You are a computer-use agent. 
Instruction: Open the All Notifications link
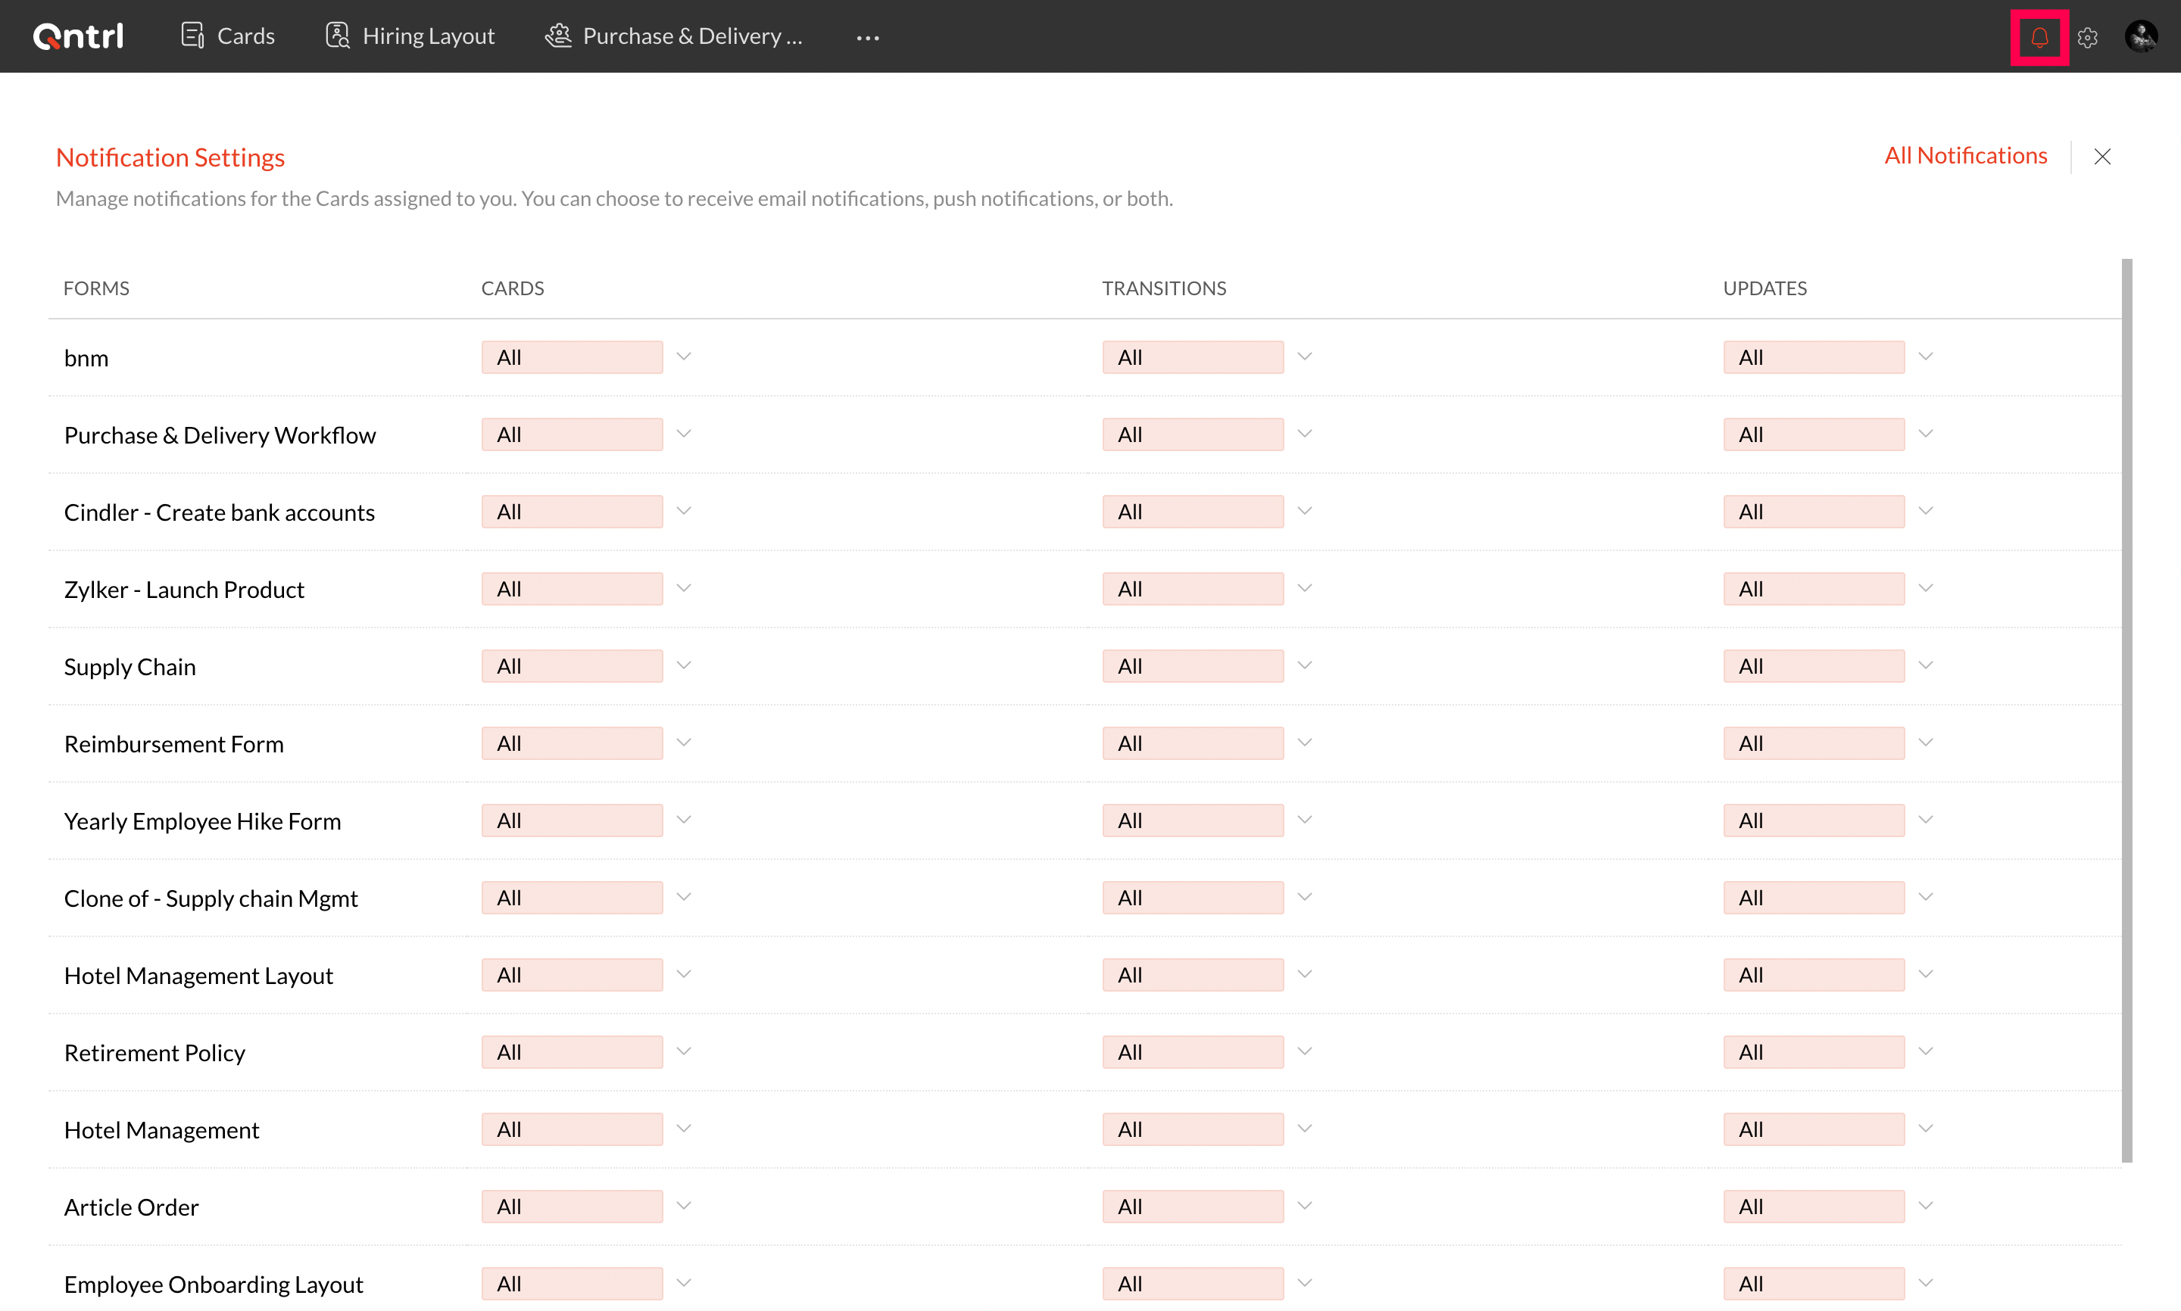coord(1964,155)
